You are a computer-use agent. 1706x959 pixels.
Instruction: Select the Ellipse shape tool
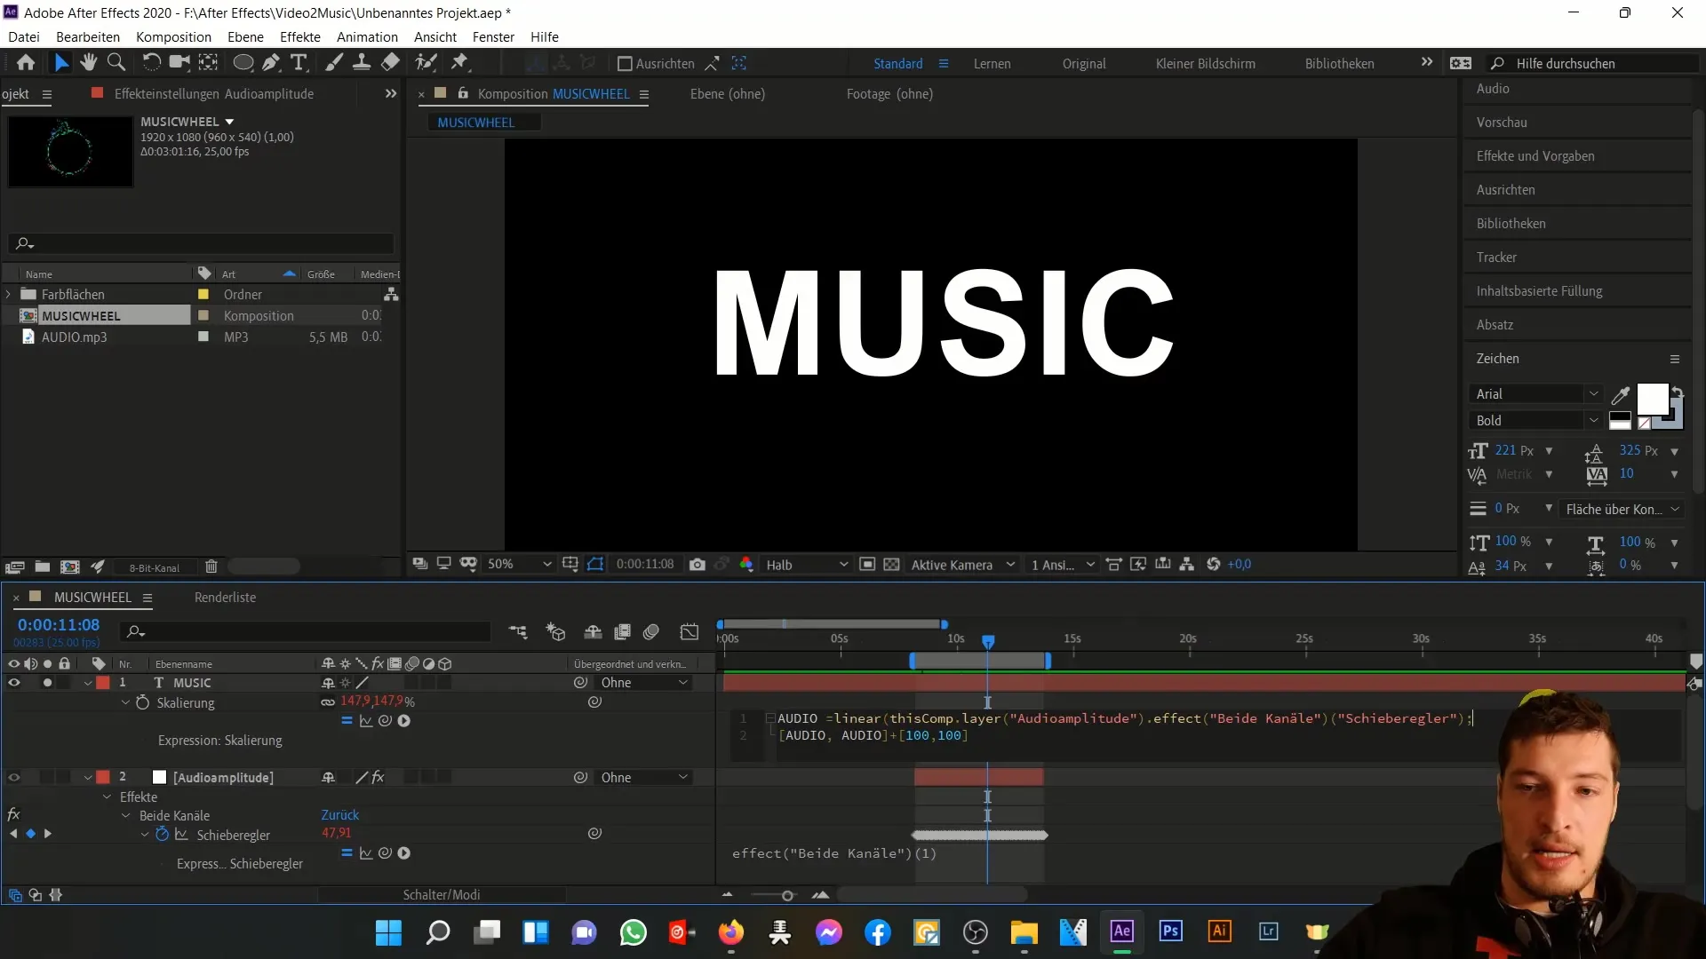pyautogui.click(x=243, y=63)
